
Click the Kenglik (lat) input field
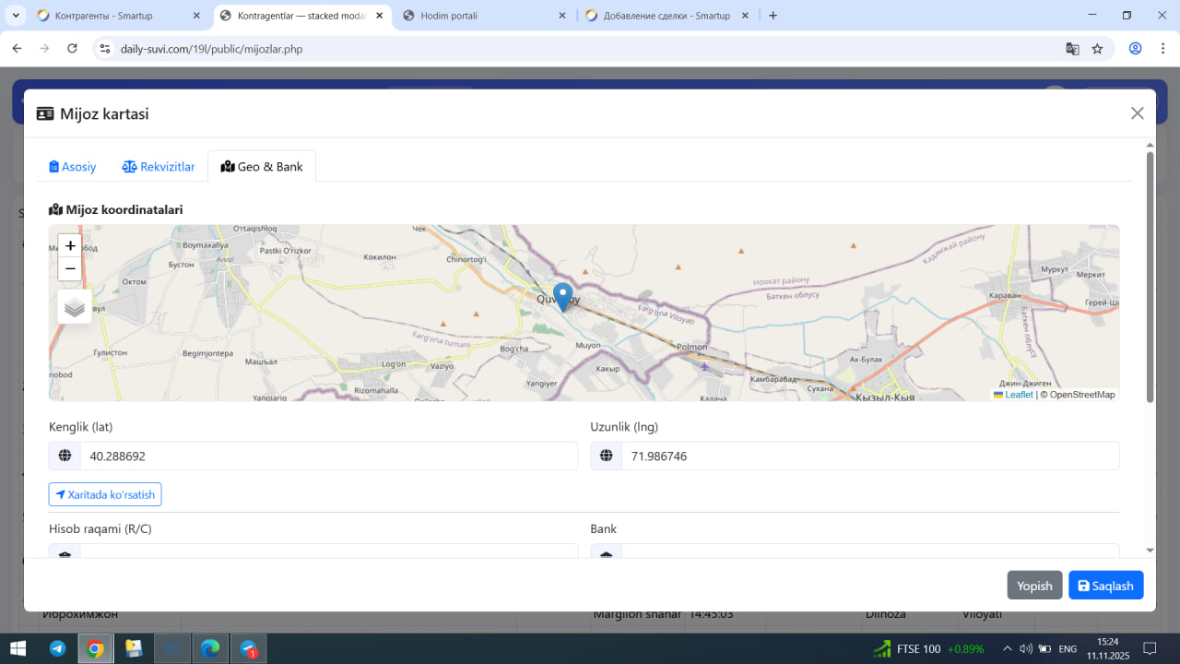[x=327, y=456]
